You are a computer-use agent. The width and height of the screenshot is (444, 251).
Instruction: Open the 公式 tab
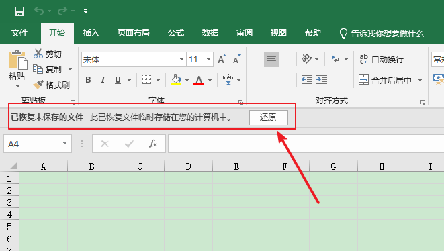[x=176, y=33]
